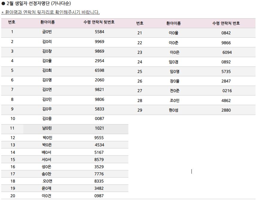Viewport: 257px width, 200px height.
Task: Click the phone number 6094
Action: tap(227, 52)
